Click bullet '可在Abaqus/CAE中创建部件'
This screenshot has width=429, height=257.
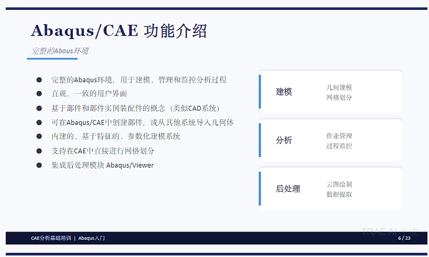(x=97, y=122)
